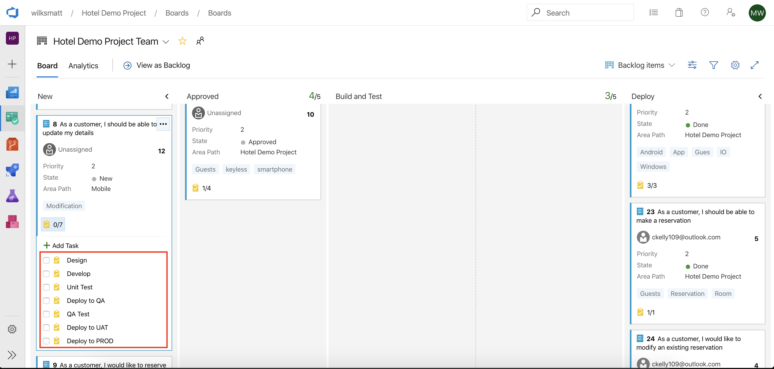Open Test Plans from the left sidebar
Image resolution: width=774 pixels, height=369 pixels.
pyautogui.click(x=12, y=196)
